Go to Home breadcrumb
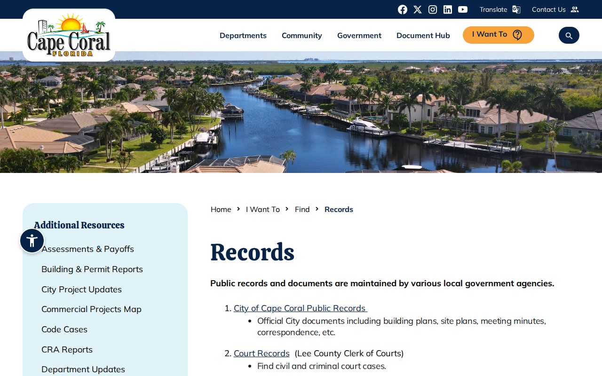Screen dimensions: 602x376 pyautogui.click(x=221, y=209)
